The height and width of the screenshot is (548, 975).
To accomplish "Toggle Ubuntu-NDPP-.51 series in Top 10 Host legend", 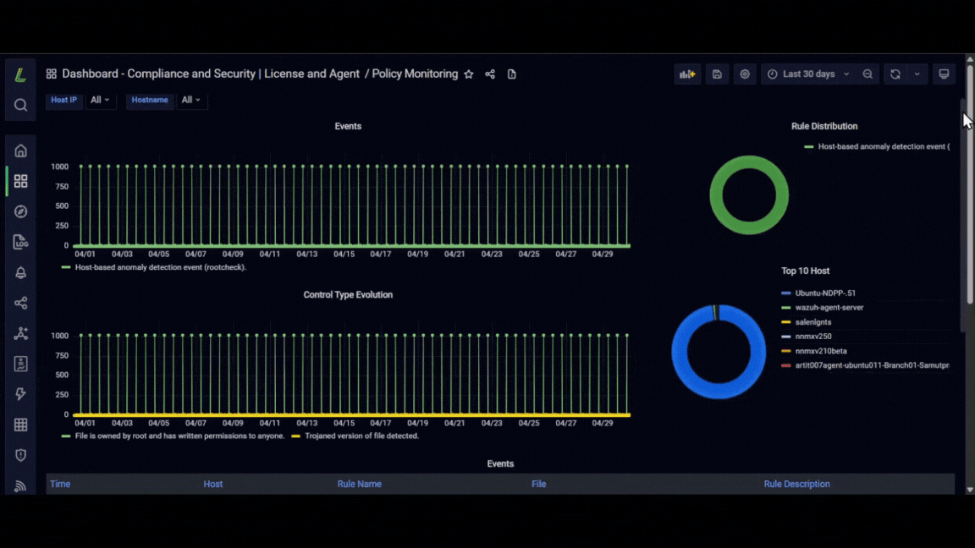I will coord(825,293).
